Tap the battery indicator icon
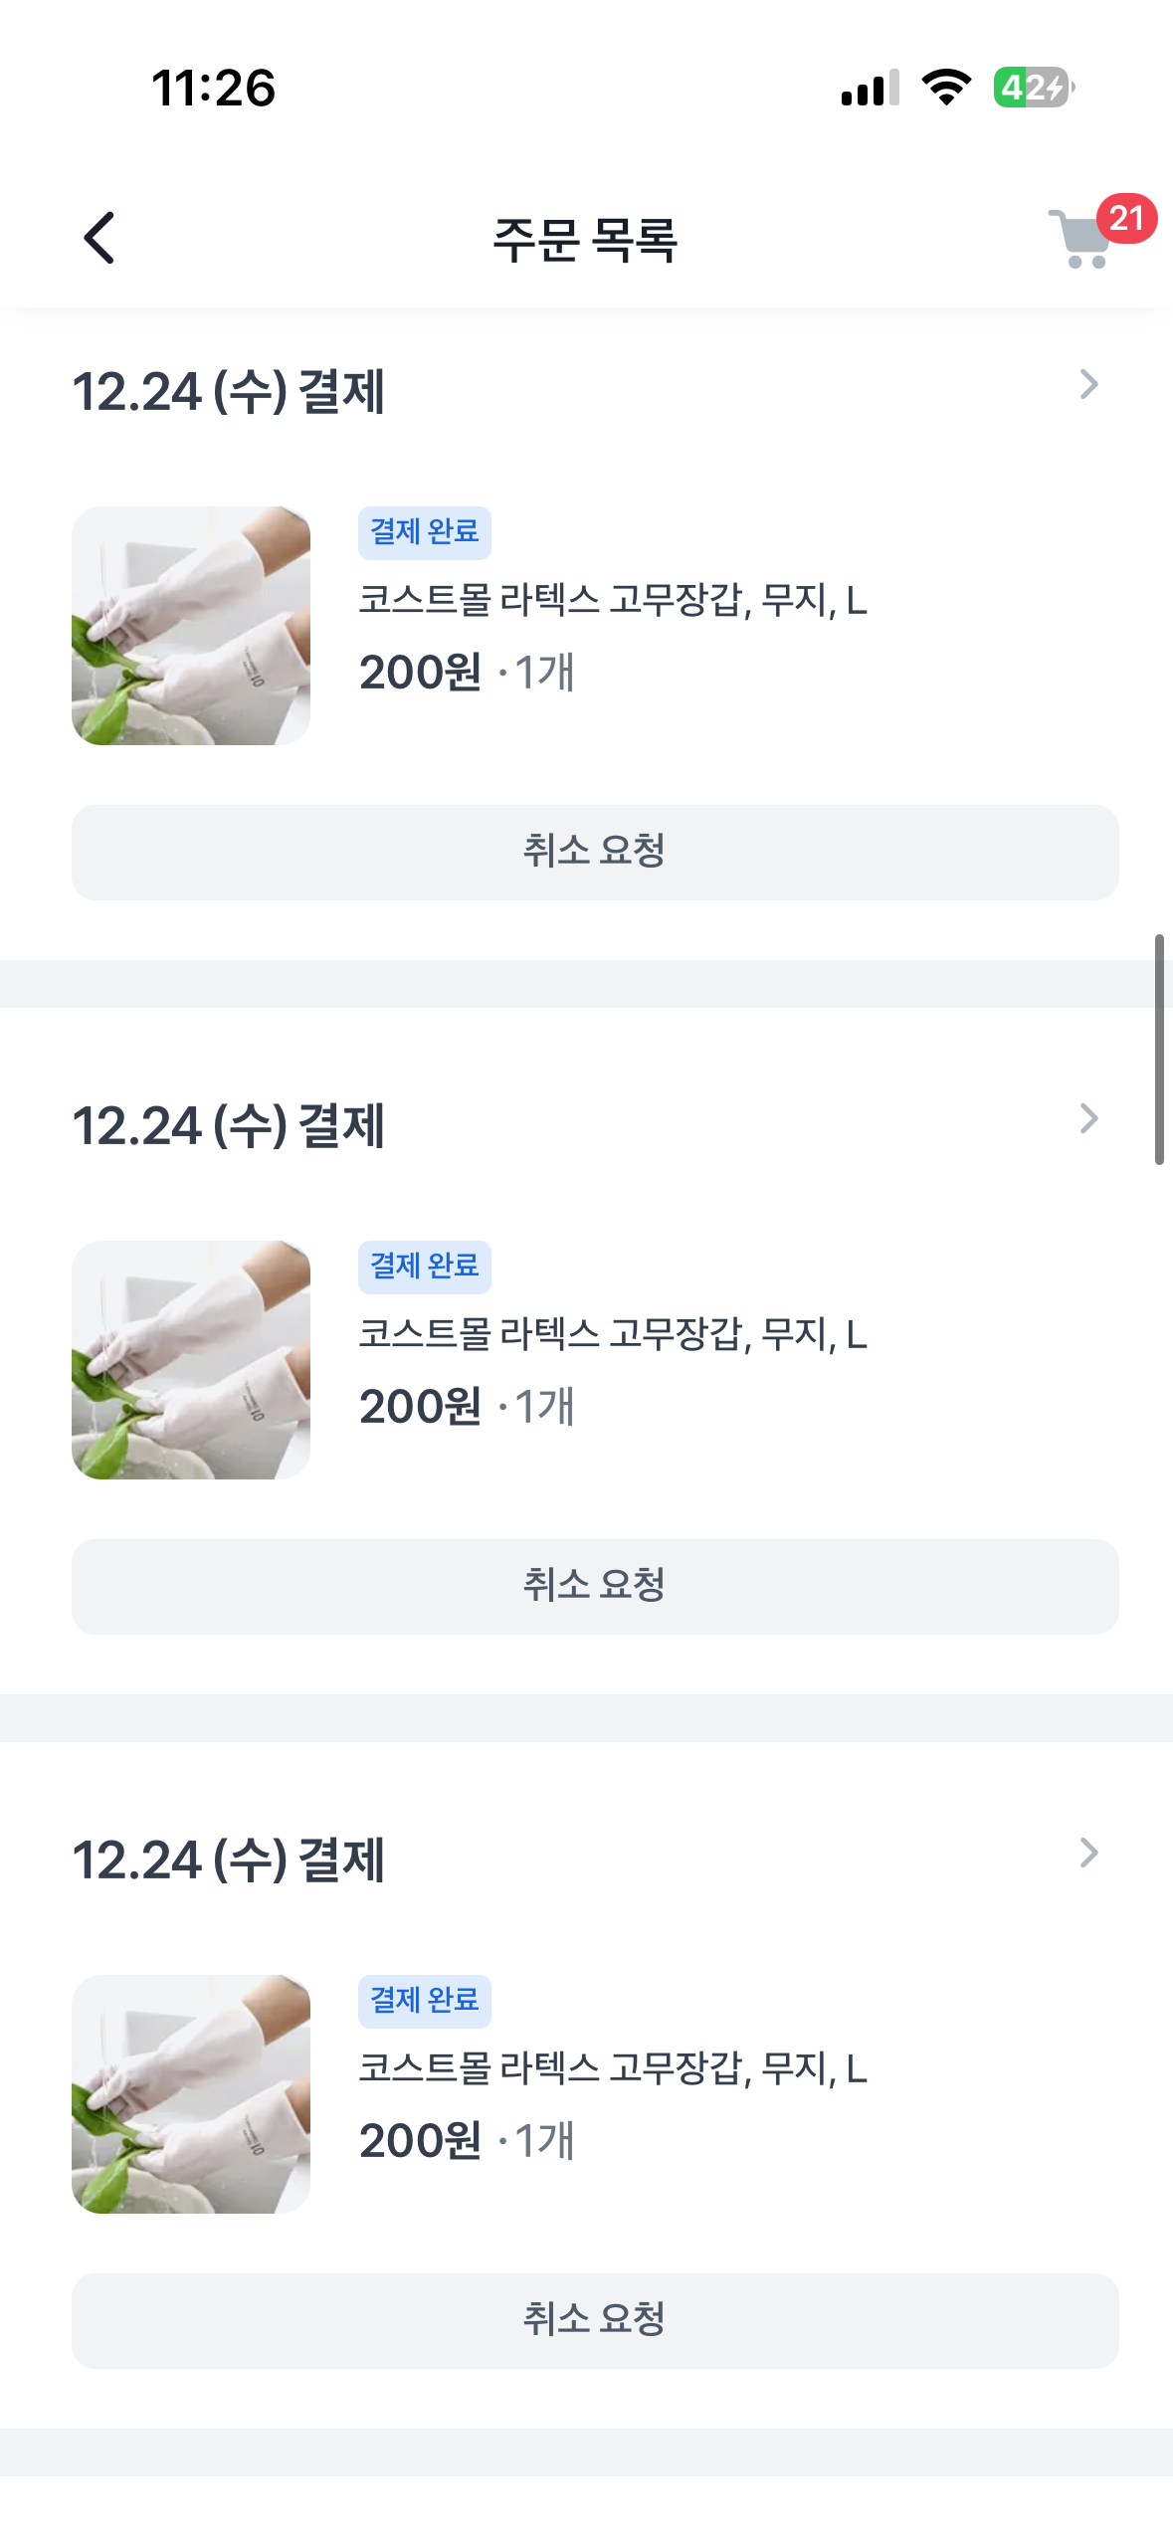This screenshot has width=1173, height=2543. 1034,88
